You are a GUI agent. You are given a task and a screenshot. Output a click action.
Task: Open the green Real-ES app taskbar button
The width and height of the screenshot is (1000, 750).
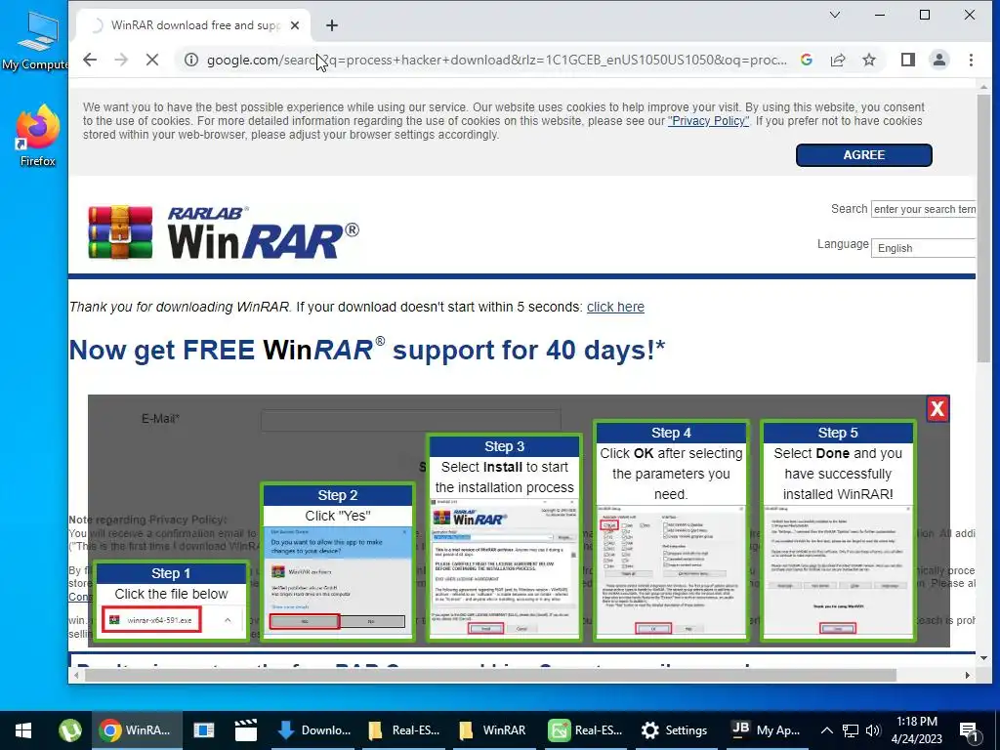586,730
